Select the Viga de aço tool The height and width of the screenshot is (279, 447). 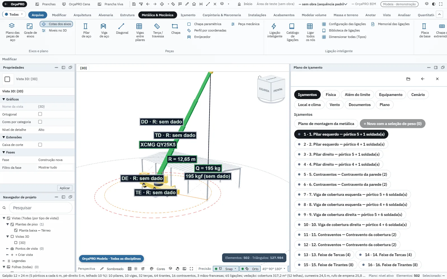coord(104,31)
